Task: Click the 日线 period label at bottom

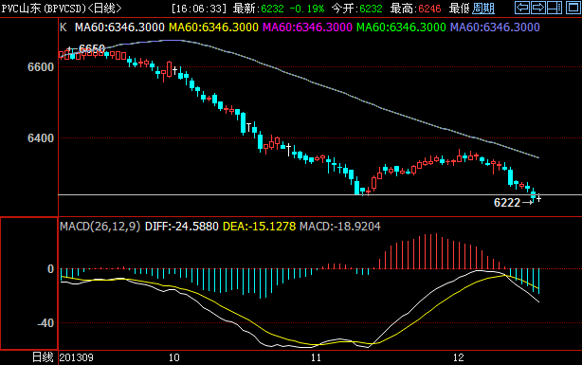Action: [x=43, y=357]
